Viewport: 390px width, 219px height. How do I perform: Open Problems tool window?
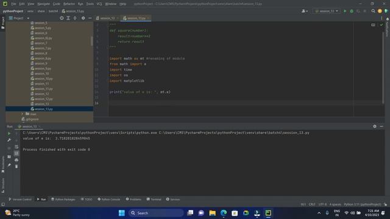tap(133, 200)
